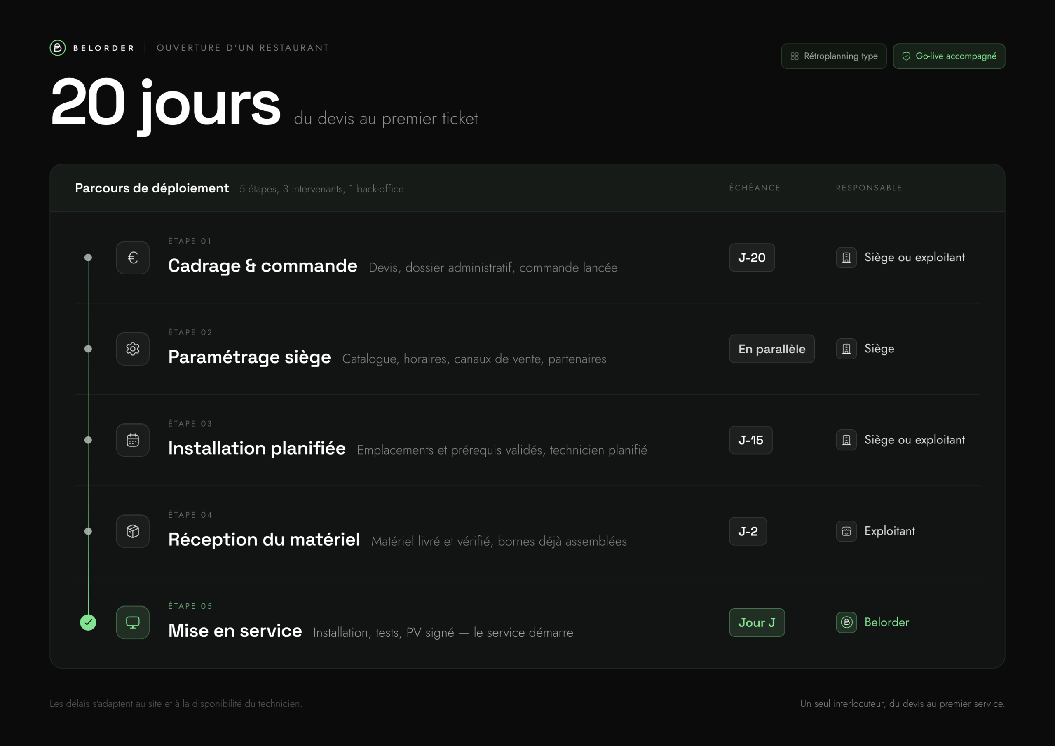The height and width of the screenshot is (746, 1055).
Task: Click the building icon in Étape 01 row
Action: (x=846, y=258)
